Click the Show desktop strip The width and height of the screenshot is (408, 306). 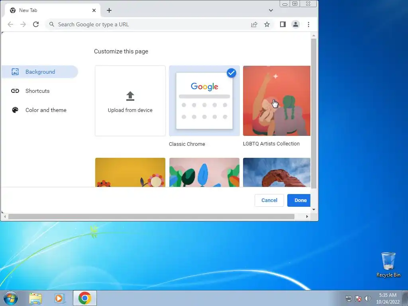click(x=405, y=298)
